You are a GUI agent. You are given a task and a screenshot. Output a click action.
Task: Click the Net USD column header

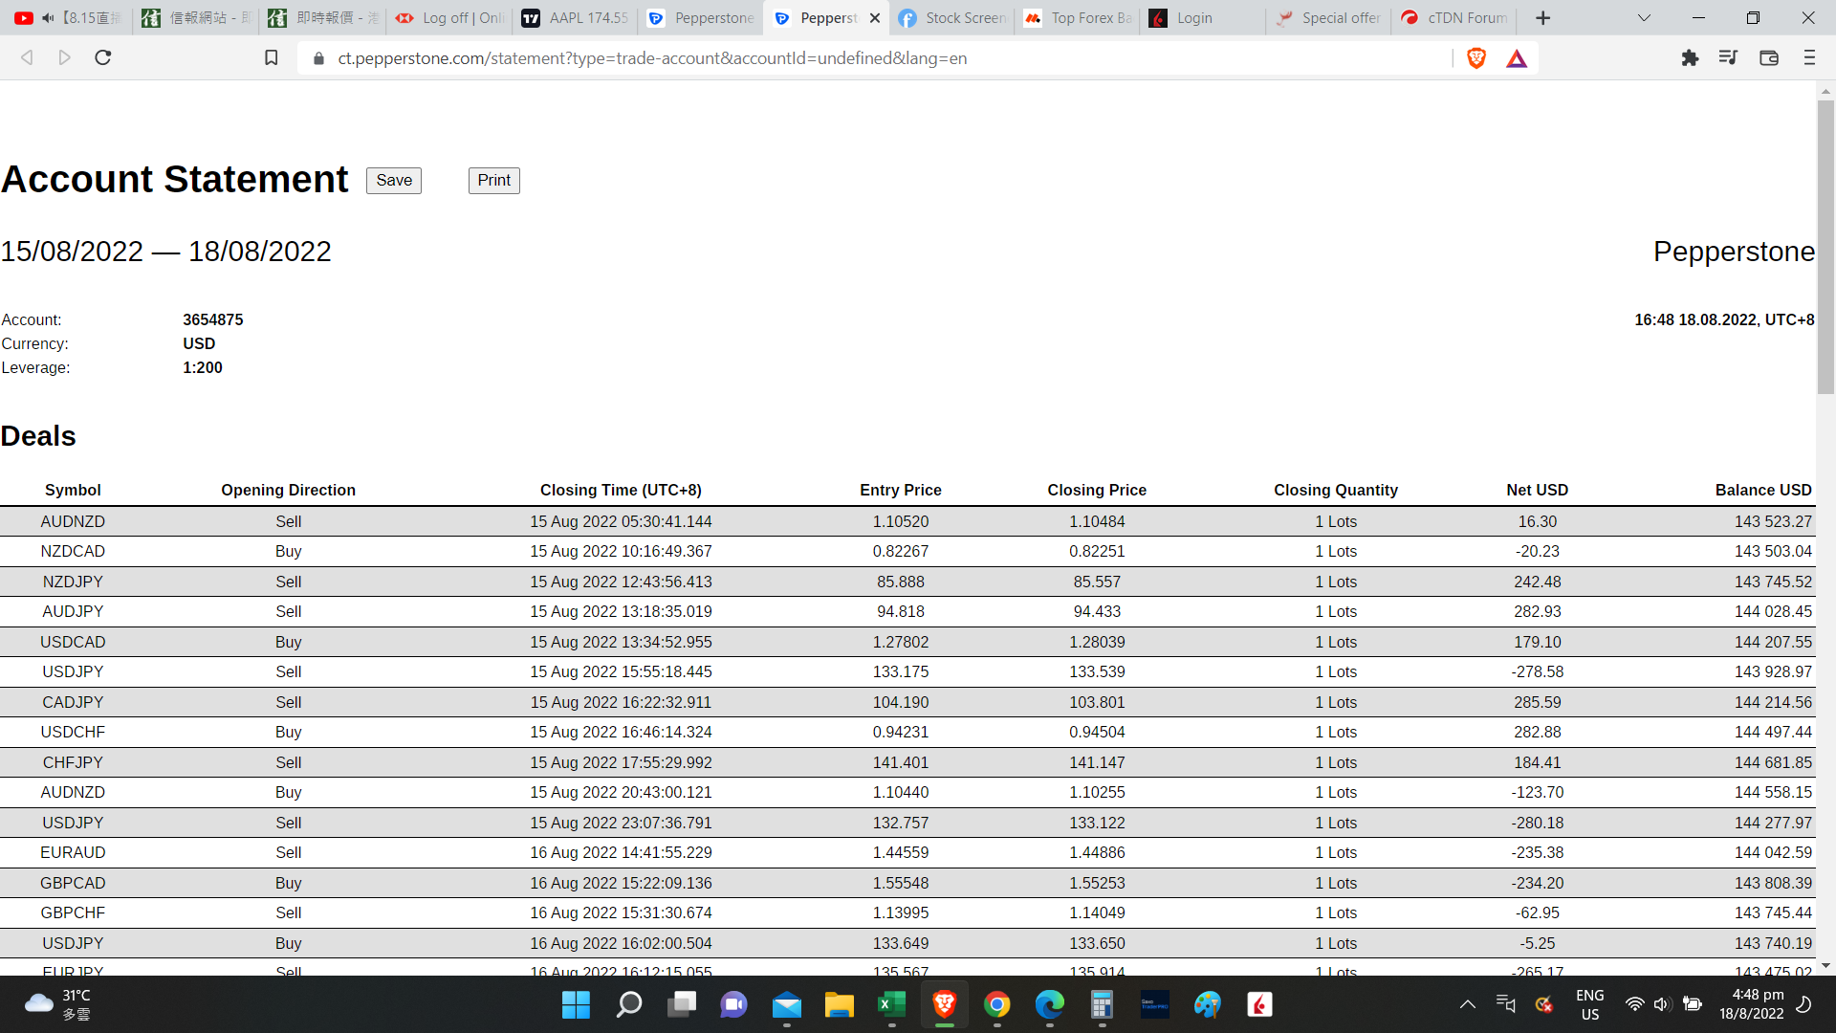tap(1537, 490)
